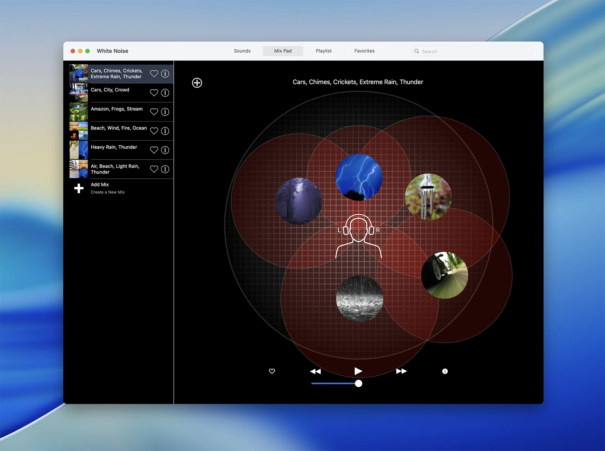
Task: Select the thunder lightning sound circle
Action: pos(359,177)
